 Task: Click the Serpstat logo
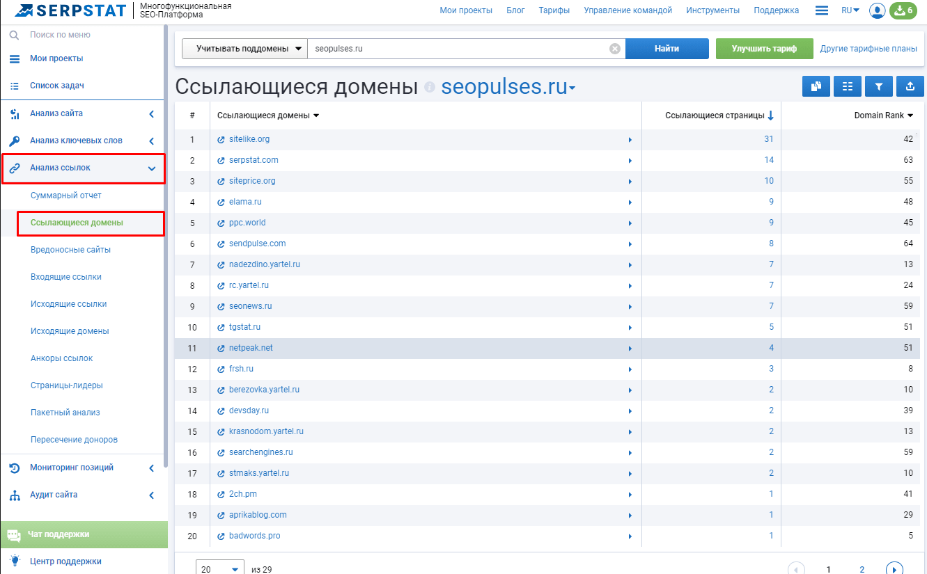(x=70, y=10)
